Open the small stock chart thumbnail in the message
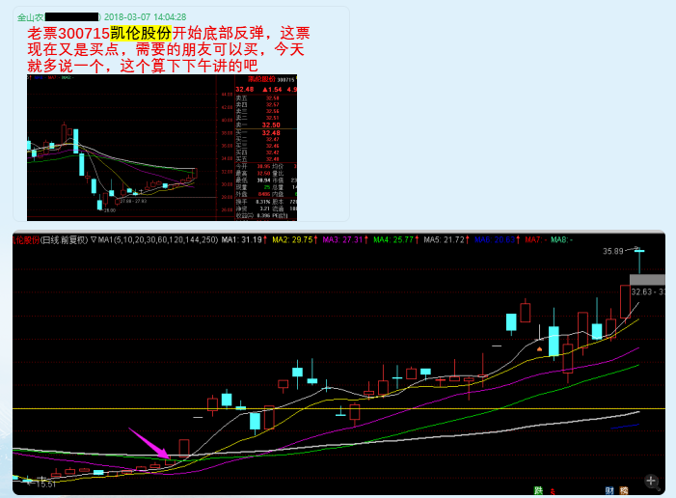 pyautogui.click(x=162, y=148)
